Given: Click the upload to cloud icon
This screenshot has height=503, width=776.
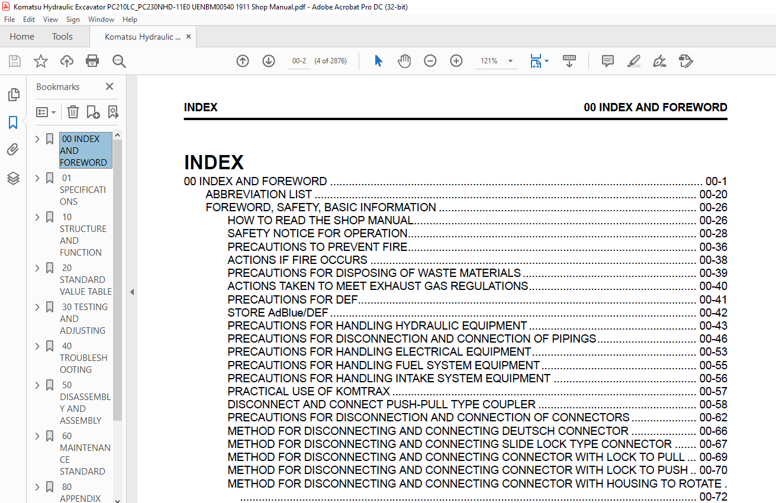Looking at the screenshot, I should click(67, 61).
